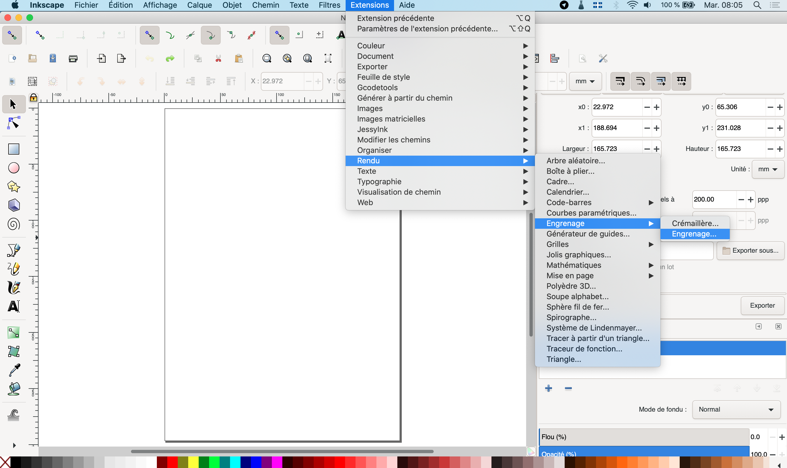Select the Color dropper tool

pos(13,370)
